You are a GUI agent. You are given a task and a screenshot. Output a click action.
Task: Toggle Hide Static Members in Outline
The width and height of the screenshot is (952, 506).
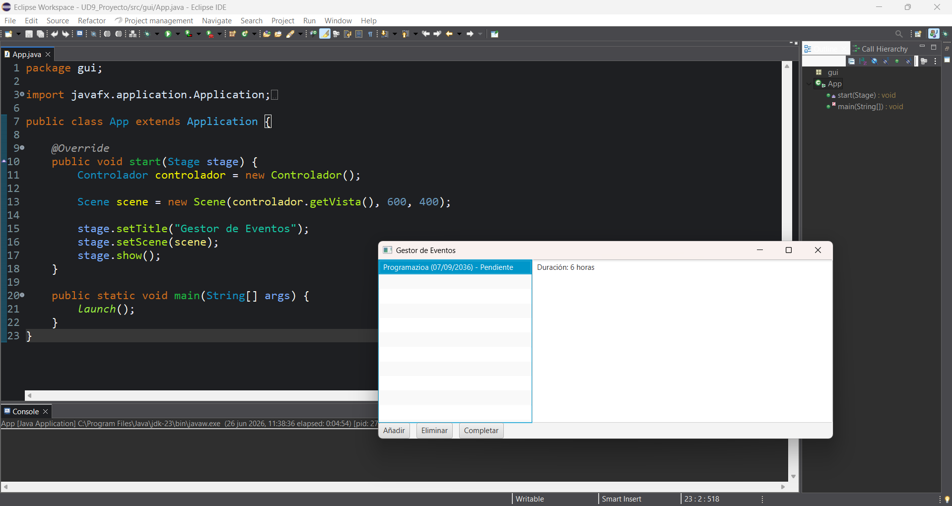[885, 61]
